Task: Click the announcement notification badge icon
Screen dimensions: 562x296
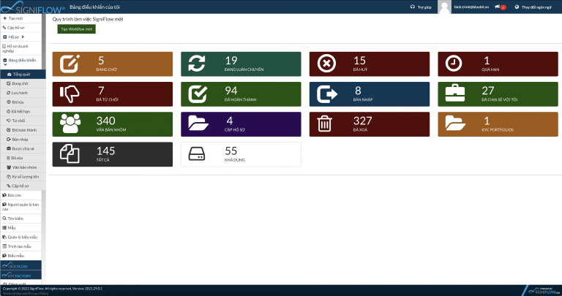Action: pyautogui.click(x=498, y=7)
